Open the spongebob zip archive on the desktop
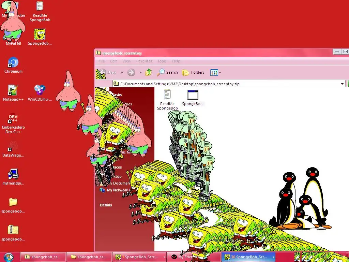Image resolution: width=349 pixels, height=262 pixels. pos(13,233)
